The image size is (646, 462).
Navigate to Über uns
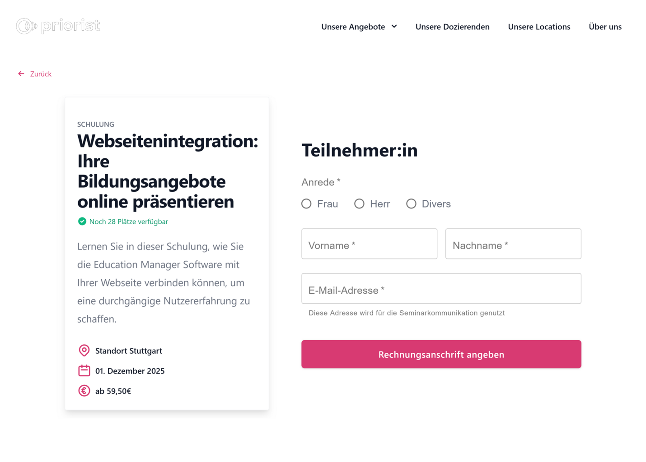[605, 27]
